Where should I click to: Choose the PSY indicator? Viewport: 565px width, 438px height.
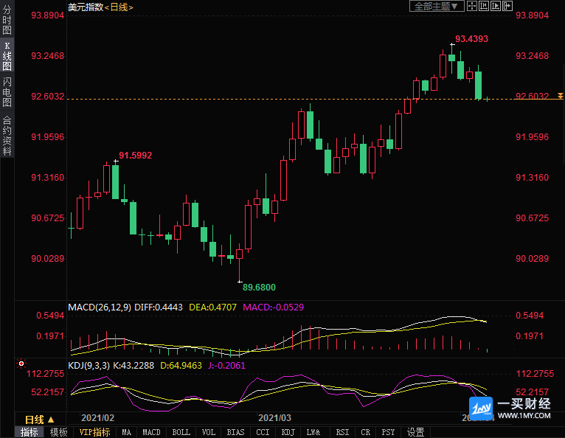(x=388, y=432)
